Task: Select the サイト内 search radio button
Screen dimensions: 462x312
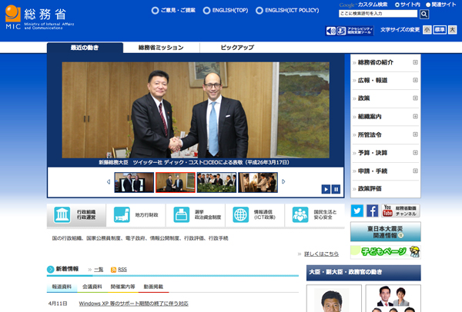Action: [398, 5]
